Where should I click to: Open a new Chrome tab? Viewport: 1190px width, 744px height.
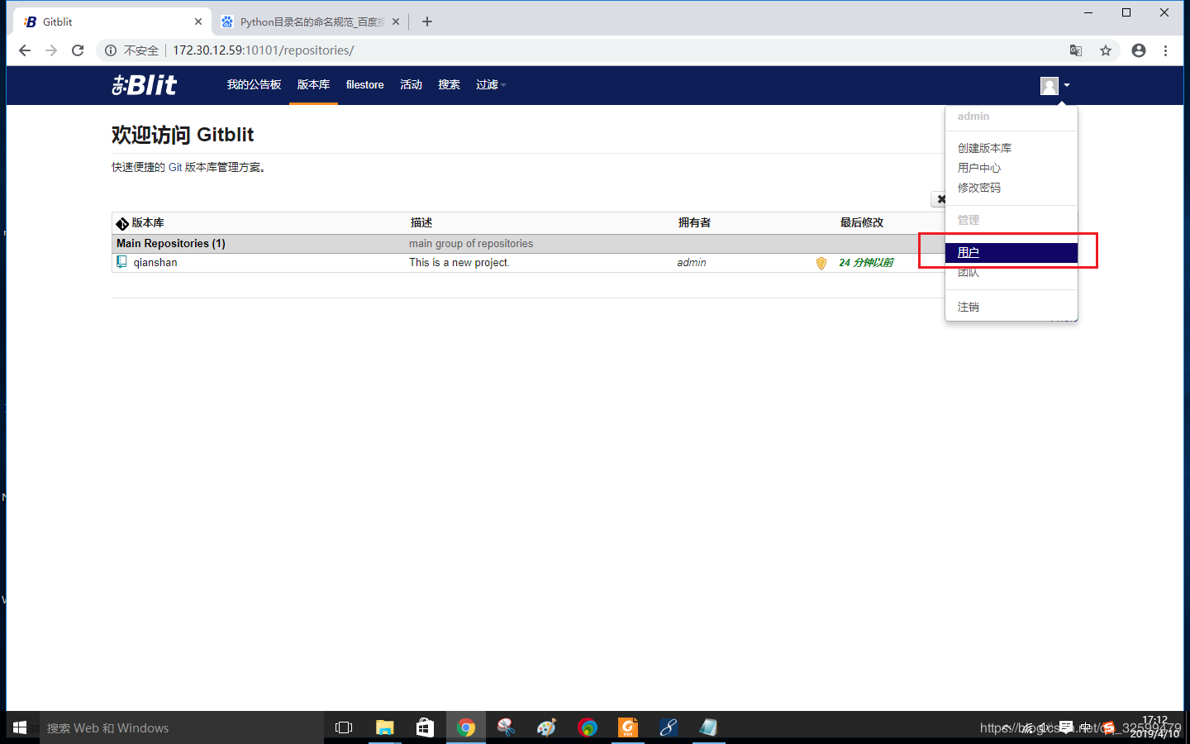(x=427, y=21)
